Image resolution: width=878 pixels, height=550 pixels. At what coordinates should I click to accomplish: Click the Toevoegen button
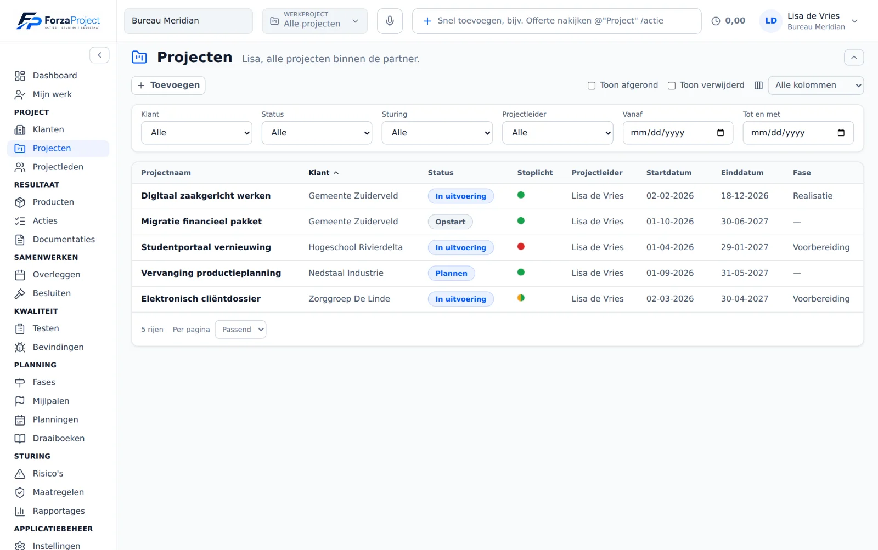pyautogui.click(x=168, y=85)
